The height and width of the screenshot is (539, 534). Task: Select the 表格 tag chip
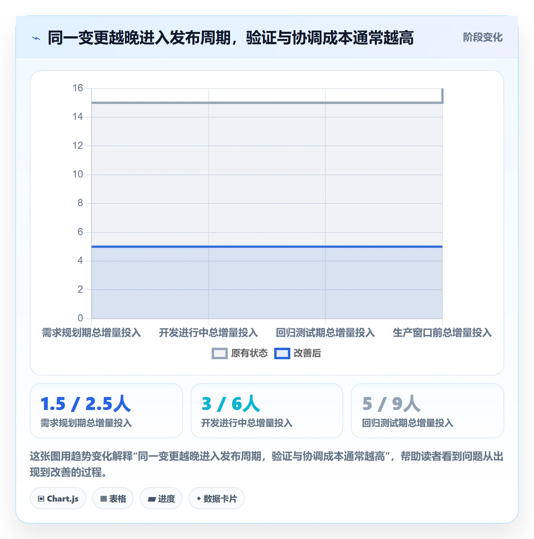(113, 499)
